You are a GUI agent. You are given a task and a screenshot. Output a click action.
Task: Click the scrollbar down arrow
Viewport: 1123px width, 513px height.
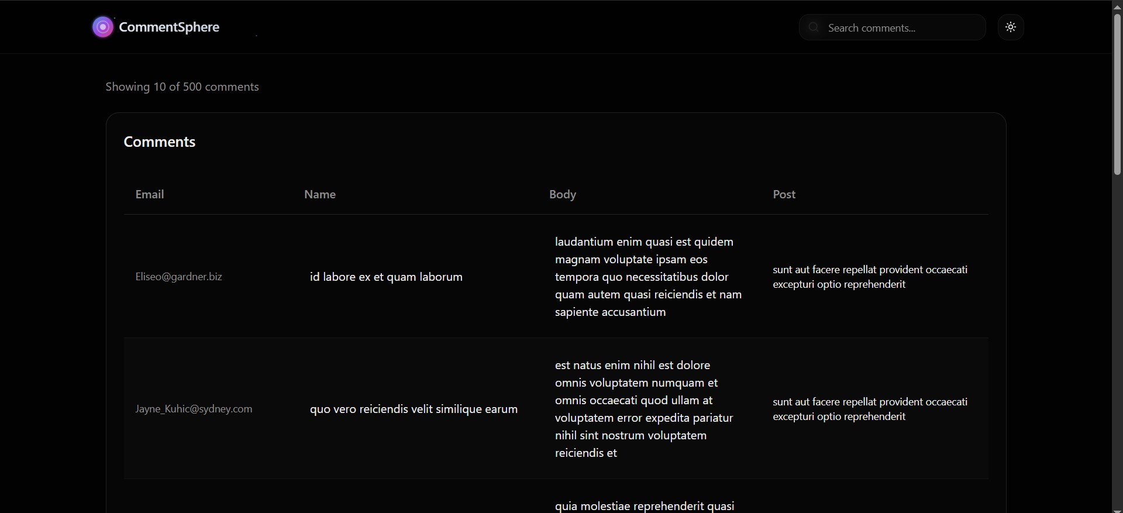pyautogui.click(x=1117, y=510)
